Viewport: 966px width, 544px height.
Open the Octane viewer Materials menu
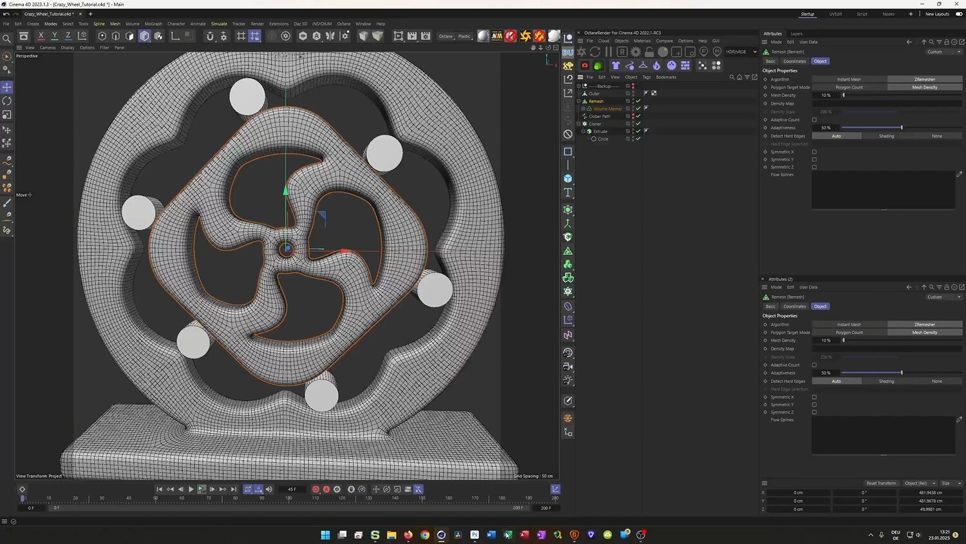tap(642, 41)
